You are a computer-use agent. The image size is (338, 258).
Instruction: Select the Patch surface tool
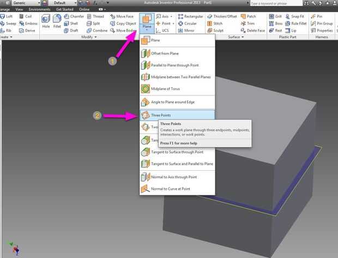[249, 16]
